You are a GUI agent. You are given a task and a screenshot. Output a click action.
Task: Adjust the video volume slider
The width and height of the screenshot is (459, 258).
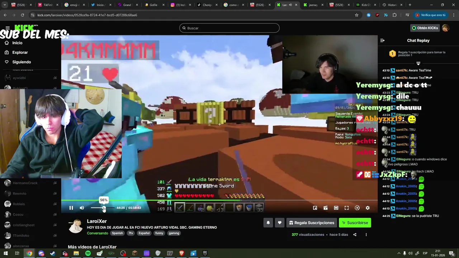point(102,208)
